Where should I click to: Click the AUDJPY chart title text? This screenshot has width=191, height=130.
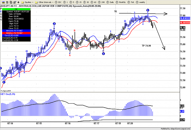(51, 6)
